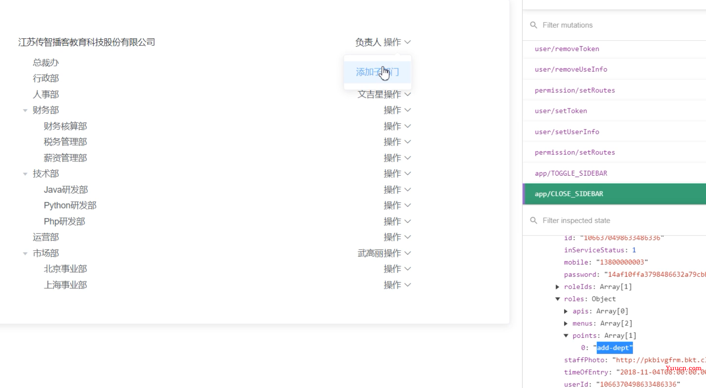706x388 pixels.
Task: Open the 操作 dropdown for 财务核算部
Action: [397, 126]
